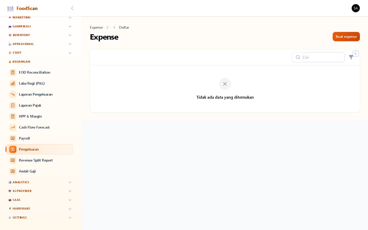The height and width of the screenshot is (230, 368).
Task: Open the Payroll menu item
Action: 40,138
